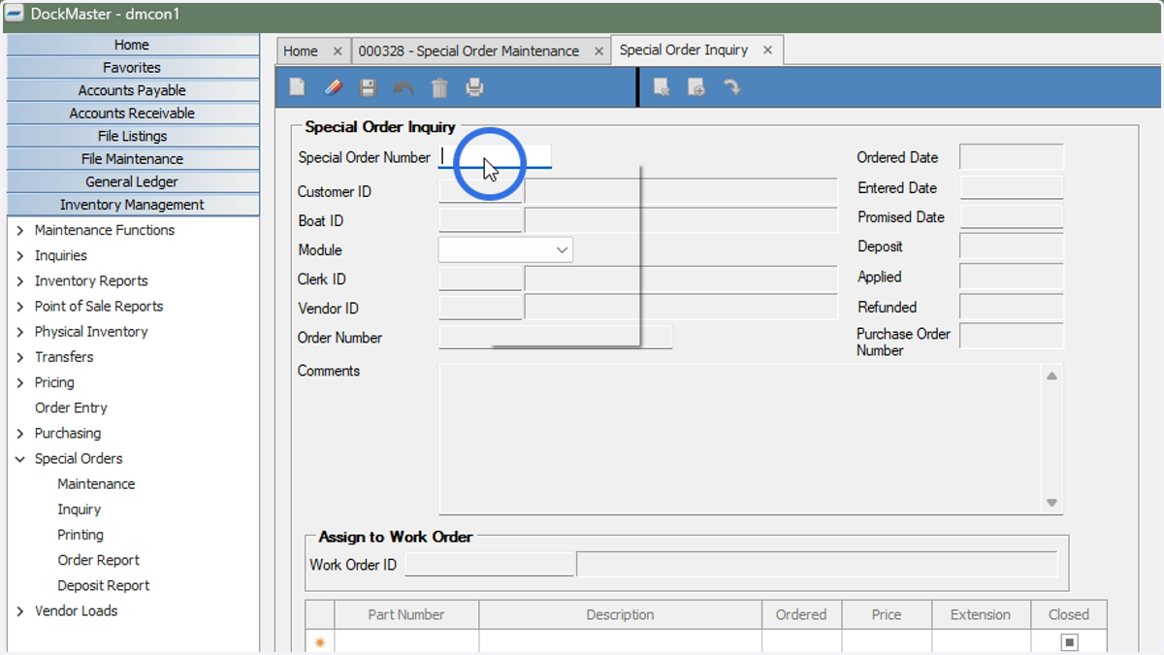
Task: Expand Maintenance Functions tree node
Action: (20, 230)
